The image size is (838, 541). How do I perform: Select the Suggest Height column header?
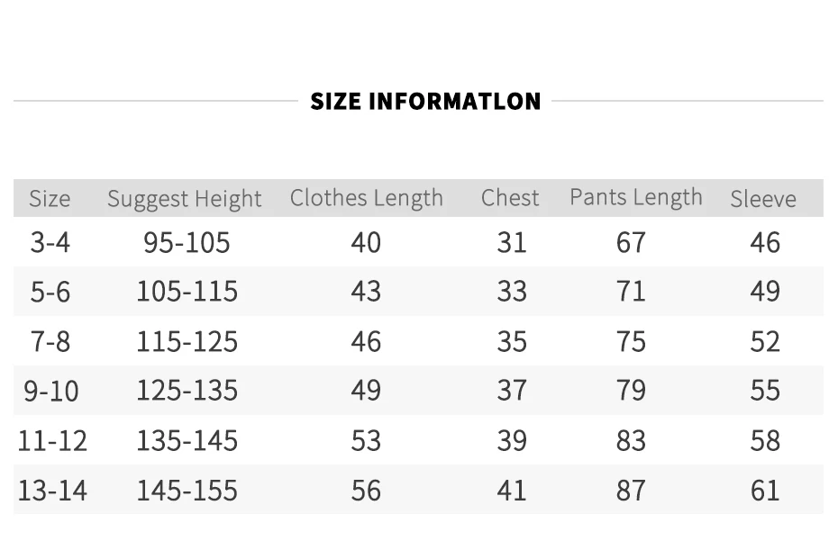185,199
